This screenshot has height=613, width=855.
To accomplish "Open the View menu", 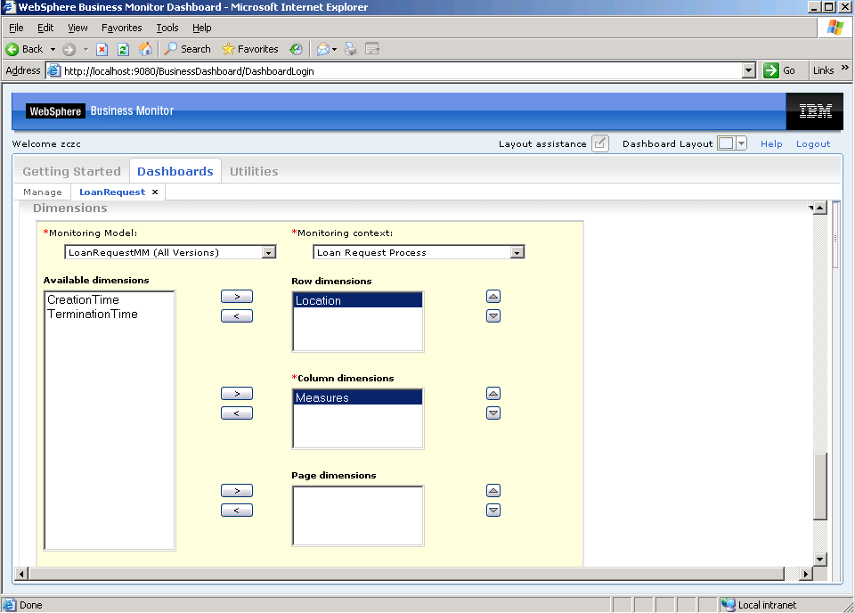I will click(x=77, y=28).
